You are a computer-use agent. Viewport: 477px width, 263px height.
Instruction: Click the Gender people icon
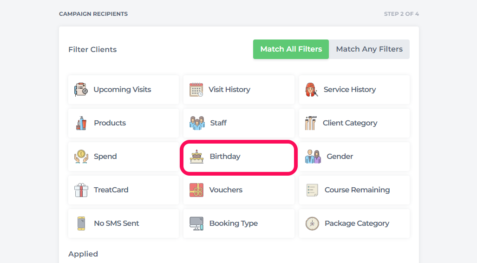pyautogui.click(x=313, y=157)
